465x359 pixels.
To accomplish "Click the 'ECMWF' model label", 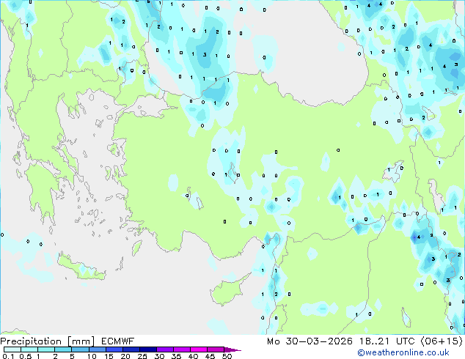I will point(118,341).
